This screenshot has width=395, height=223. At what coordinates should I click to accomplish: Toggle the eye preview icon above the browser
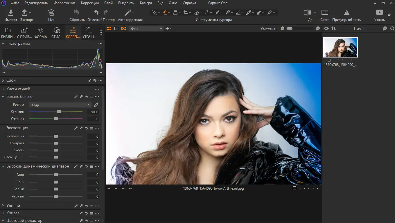click(x=326, y=28)
